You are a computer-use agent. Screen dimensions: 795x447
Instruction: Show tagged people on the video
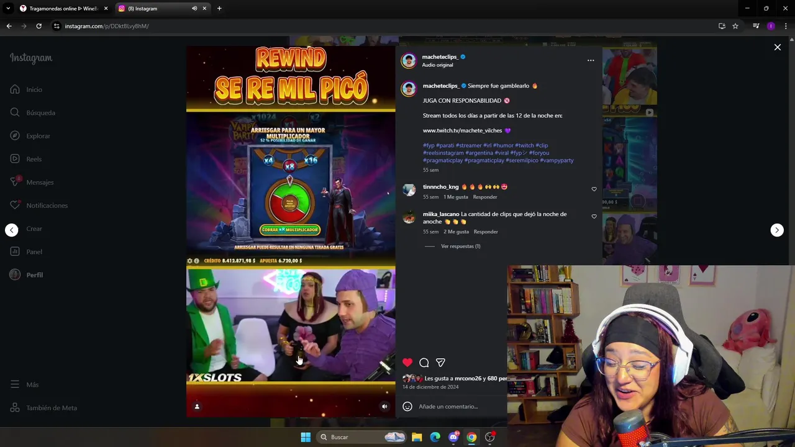click(x=197, y=407)
